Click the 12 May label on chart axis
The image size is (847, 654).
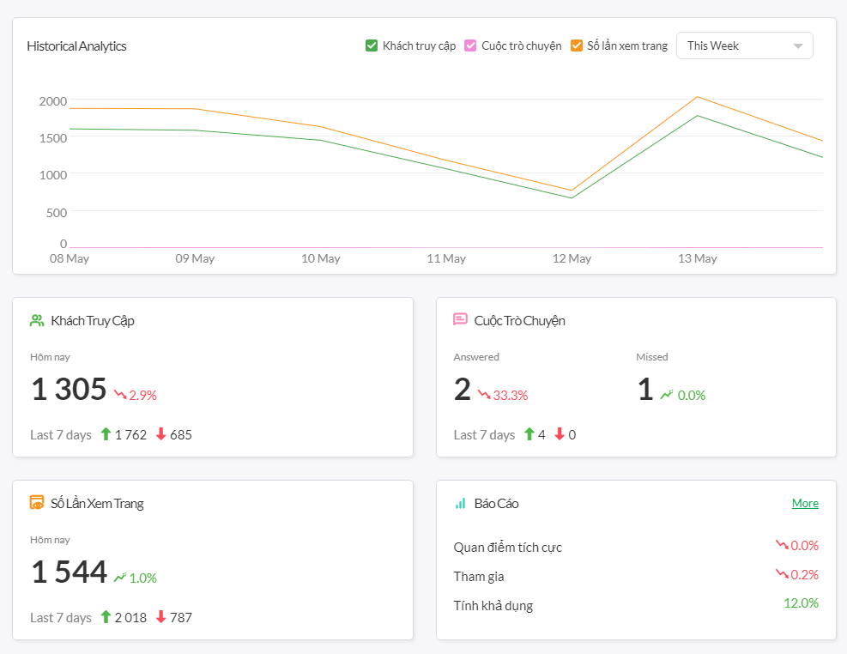572,258
